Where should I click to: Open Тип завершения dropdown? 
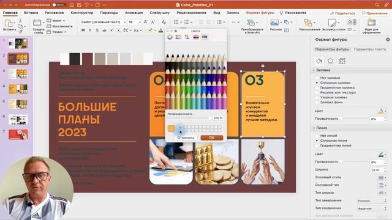coord(372,200)
